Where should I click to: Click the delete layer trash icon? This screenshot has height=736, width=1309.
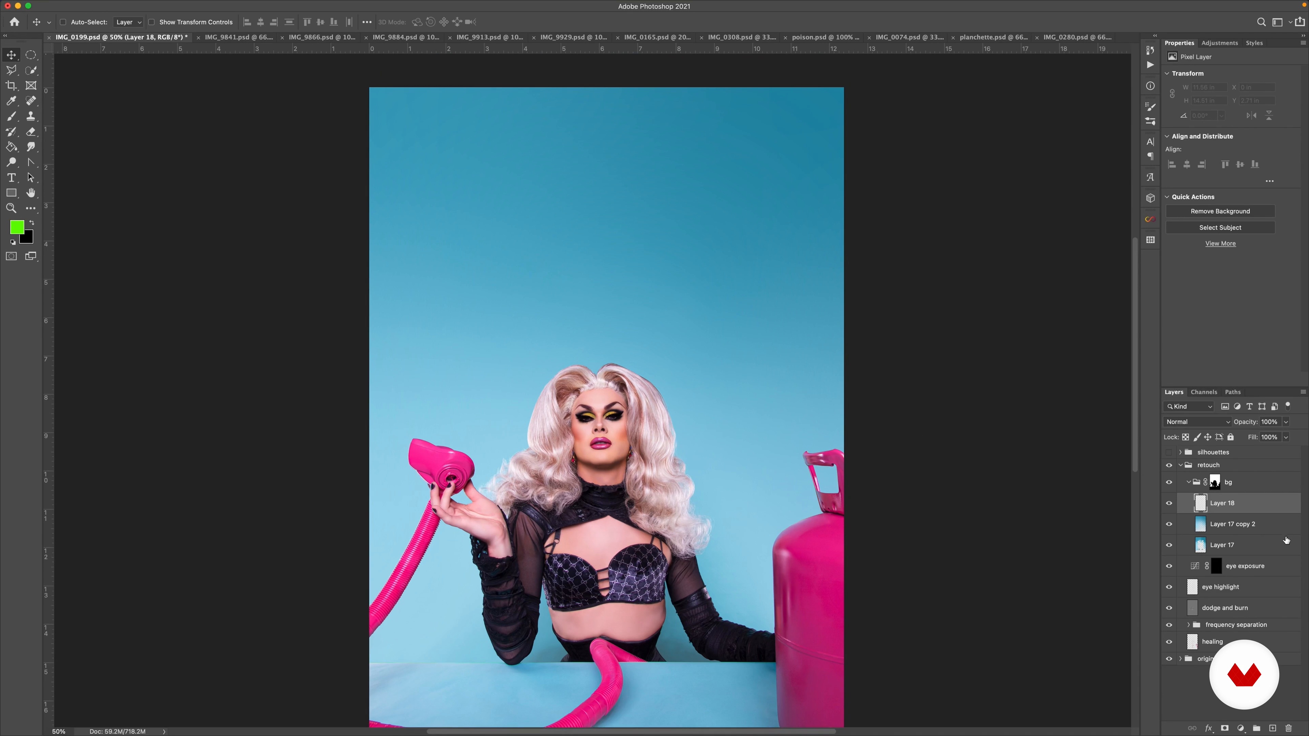1288,729
